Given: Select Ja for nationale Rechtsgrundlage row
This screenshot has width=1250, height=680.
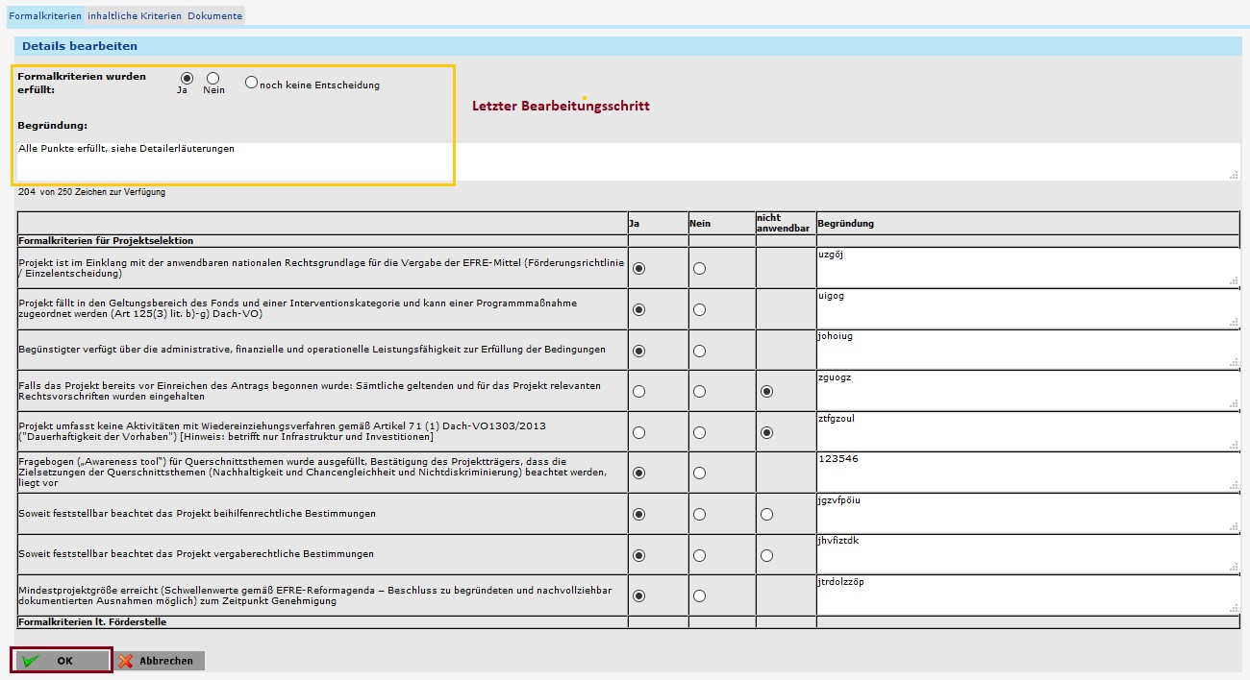Looking at the screenshot, I should tap(639, 268).
